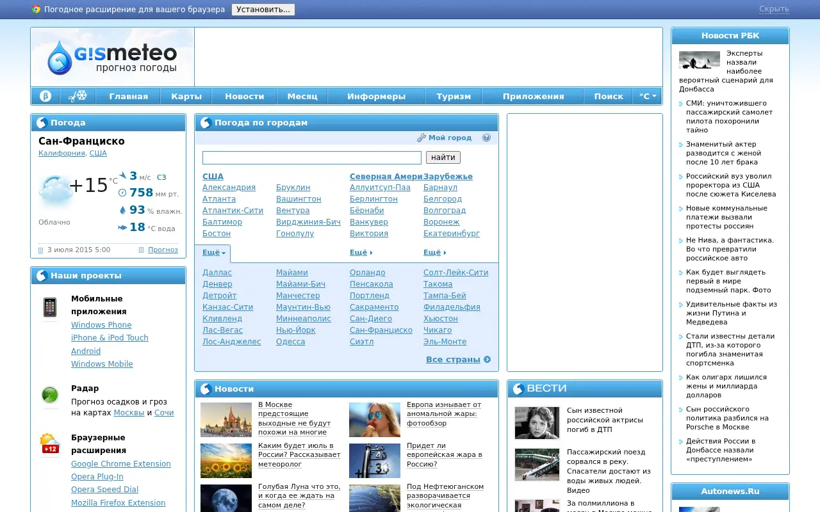Screen dimensions: 820x512
Task: Click the humidity droplet icon
Action: point(123,210)
